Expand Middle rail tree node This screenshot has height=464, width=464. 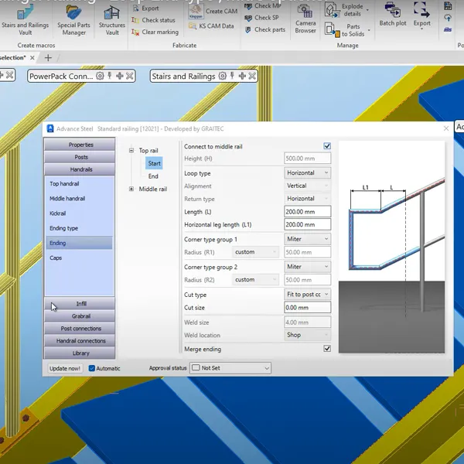(x=131, y=189)
